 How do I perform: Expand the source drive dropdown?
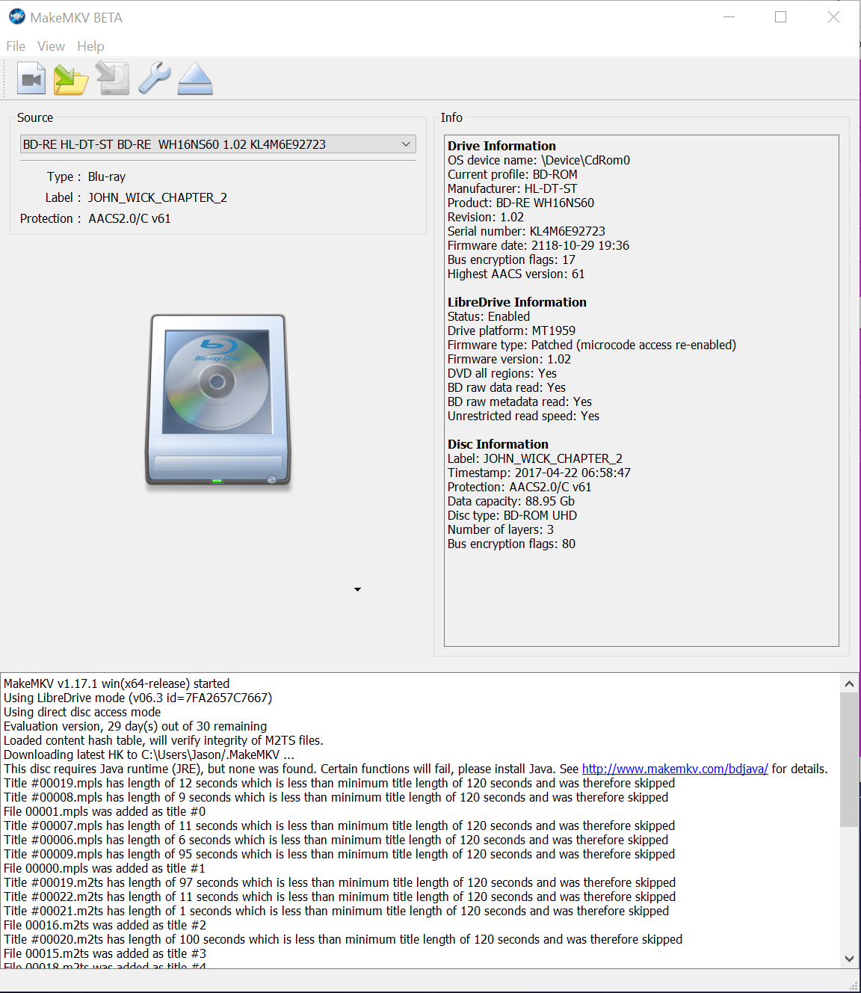click(406, 144)
